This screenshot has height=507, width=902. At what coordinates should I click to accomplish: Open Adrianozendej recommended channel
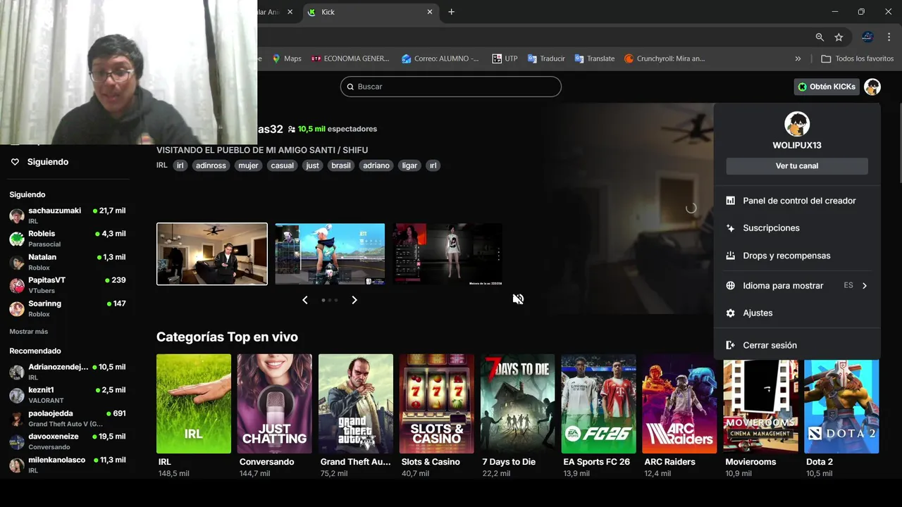pyautogui.click(x=68, y=372)
